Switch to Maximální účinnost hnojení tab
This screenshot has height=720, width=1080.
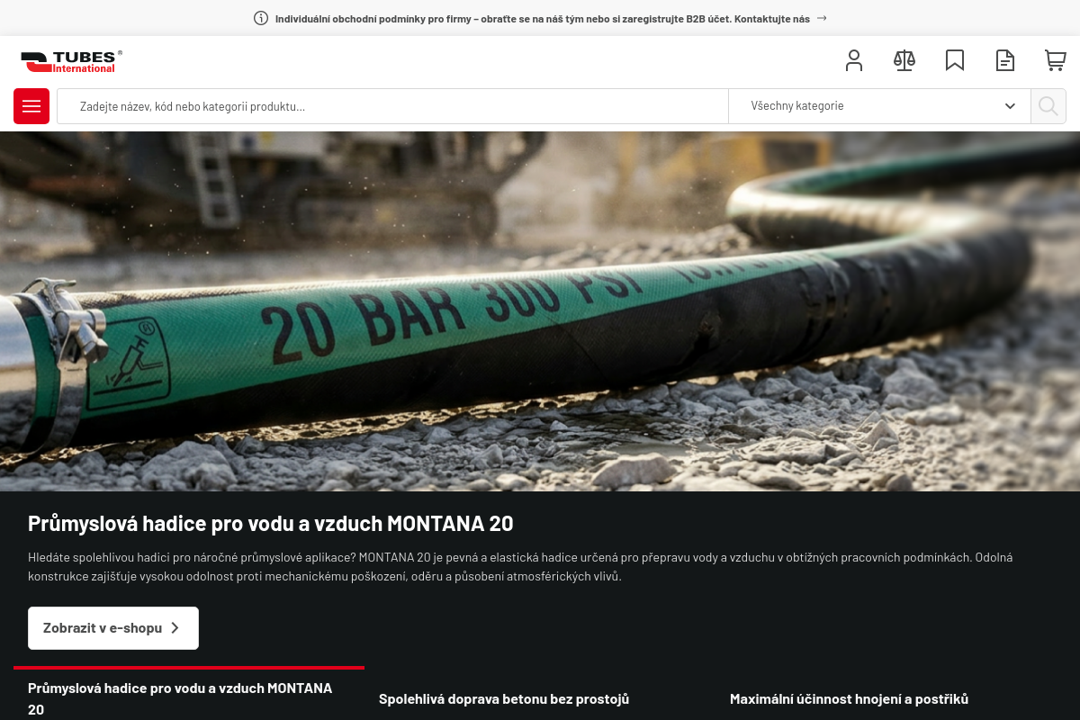pyautogui.click(x=849, y=698)
